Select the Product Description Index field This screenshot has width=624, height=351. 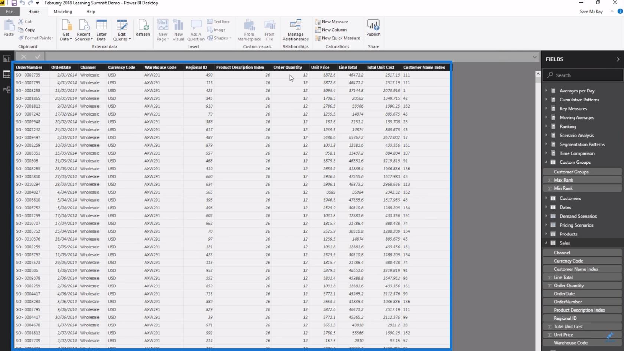582,310
